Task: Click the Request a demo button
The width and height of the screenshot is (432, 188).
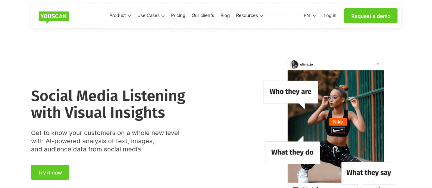Action: [x=371, y=16]
